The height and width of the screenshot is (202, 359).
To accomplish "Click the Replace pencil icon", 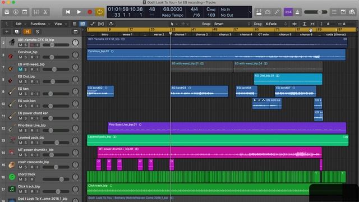I will [277, 12].
